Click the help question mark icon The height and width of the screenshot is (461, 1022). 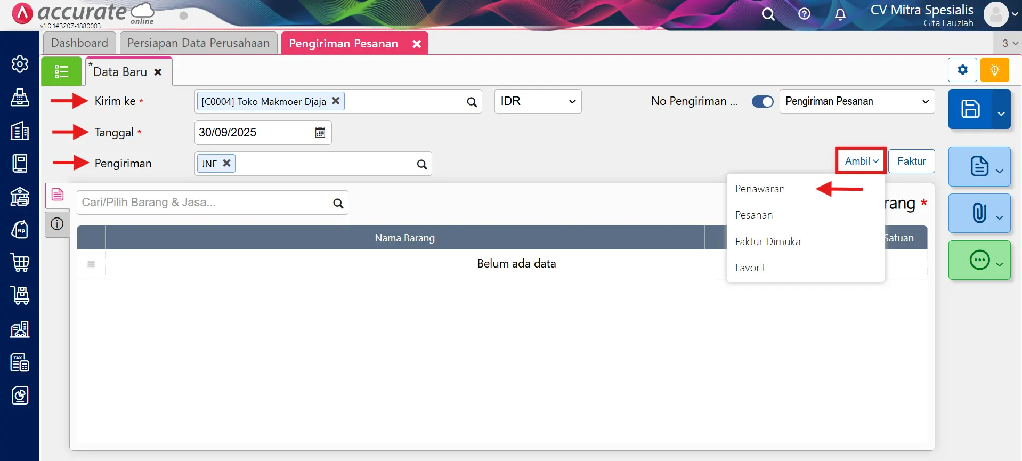point(804,14)
